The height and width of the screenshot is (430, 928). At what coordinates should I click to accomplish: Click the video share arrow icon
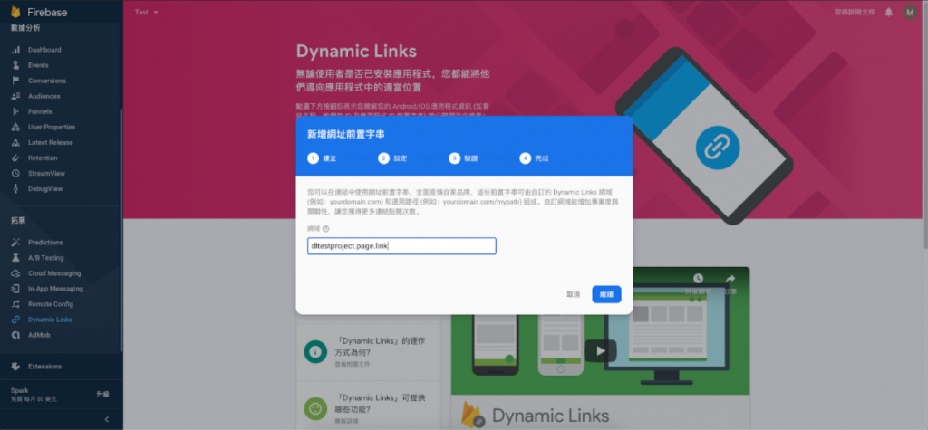tap(730, 279)
